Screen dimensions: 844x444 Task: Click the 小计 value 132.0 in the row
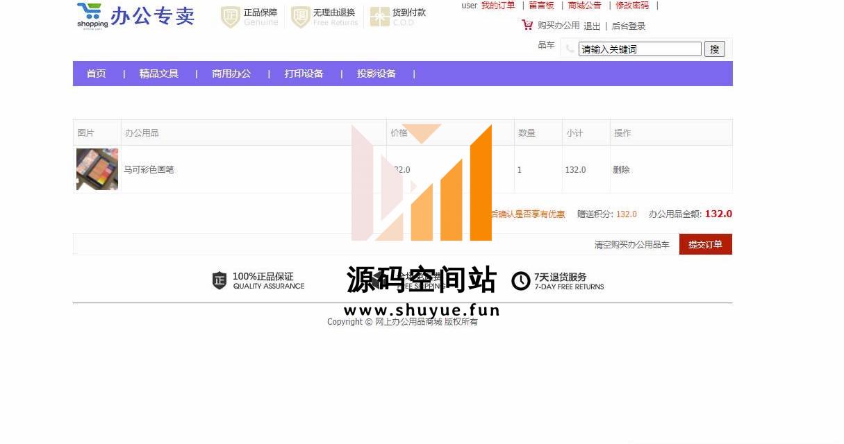575,169
